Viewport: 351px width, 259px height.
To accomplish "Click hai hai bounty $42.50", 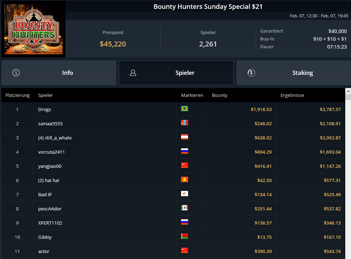I will (x=264, y=180).
